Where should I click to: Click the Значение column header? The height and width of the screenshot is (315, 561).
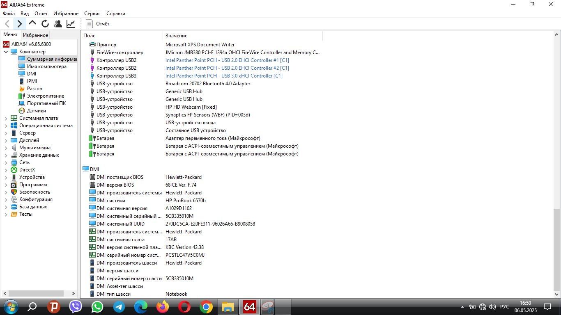(x=242, y=36)
